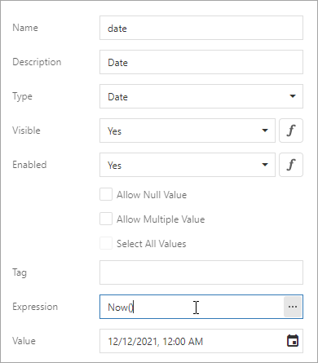
Task: Expand the Enabled dropdown
Action: (x=265, y=165)
